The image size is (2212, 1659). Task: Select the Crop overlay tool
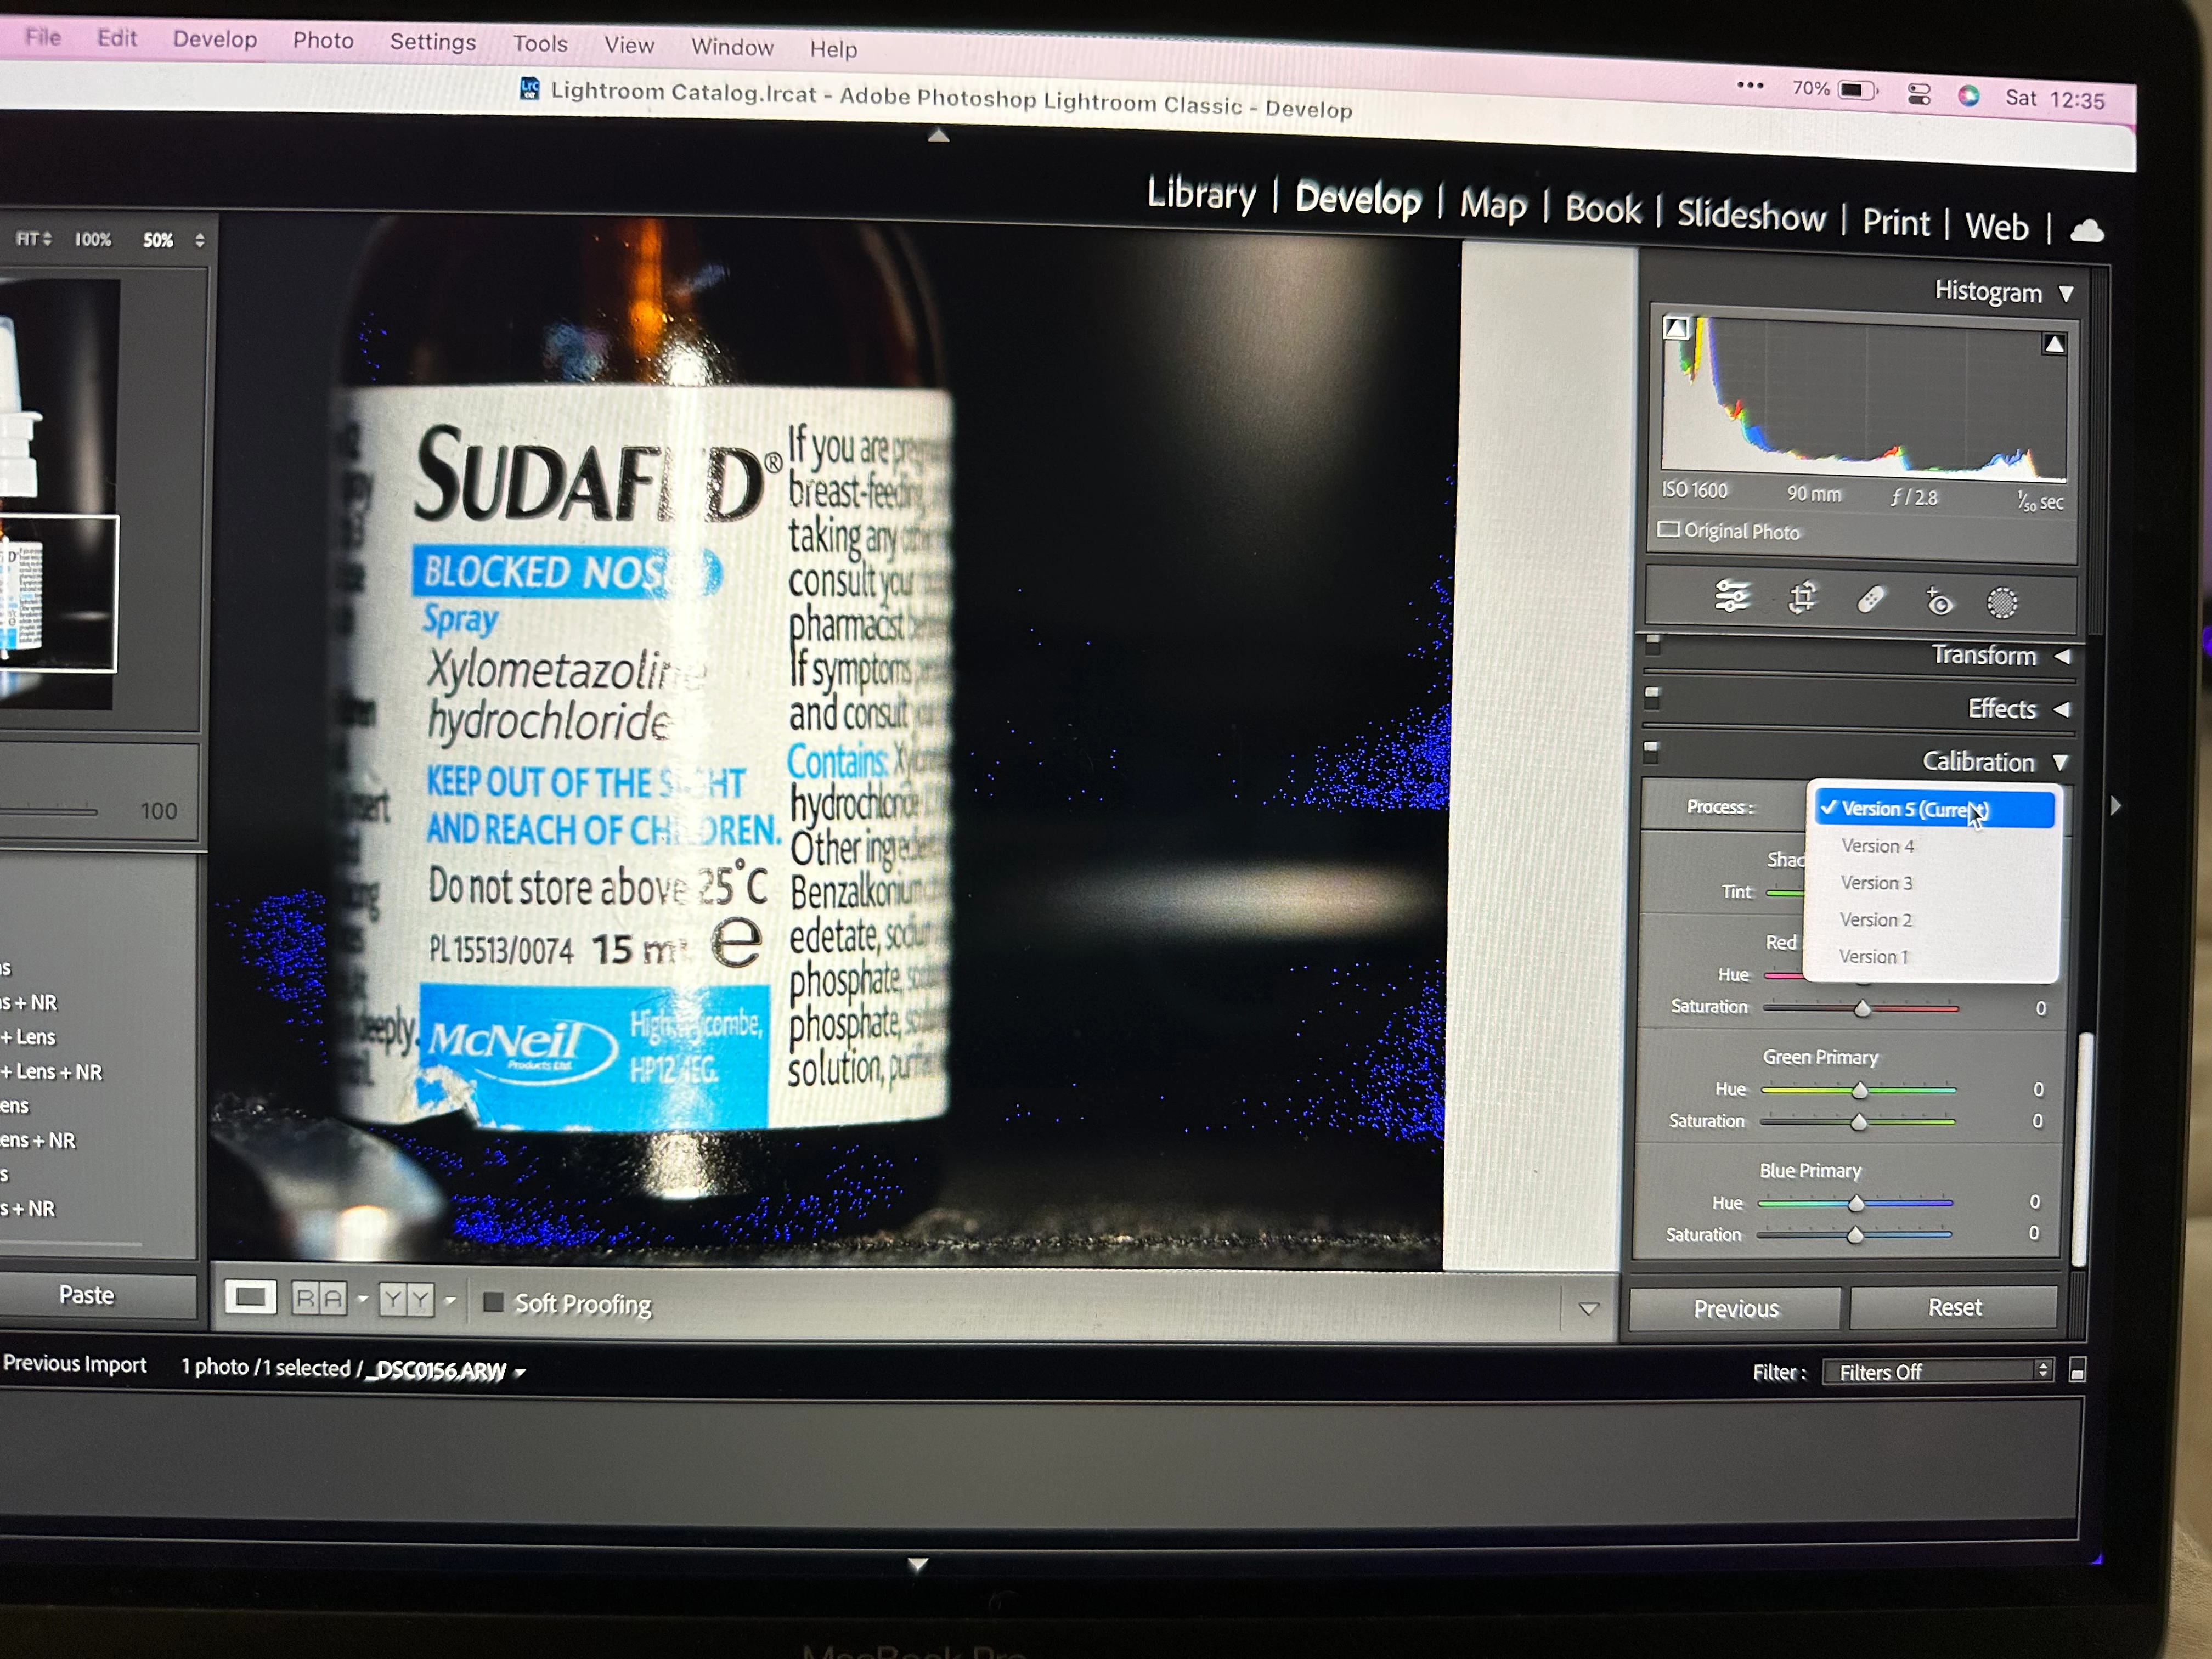click(x=1802, y=598)
